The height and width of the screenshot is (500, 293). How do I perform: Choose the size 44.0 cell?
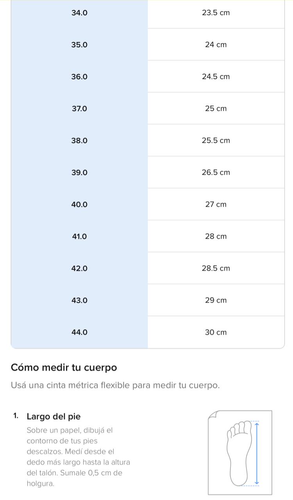point(79,333)
